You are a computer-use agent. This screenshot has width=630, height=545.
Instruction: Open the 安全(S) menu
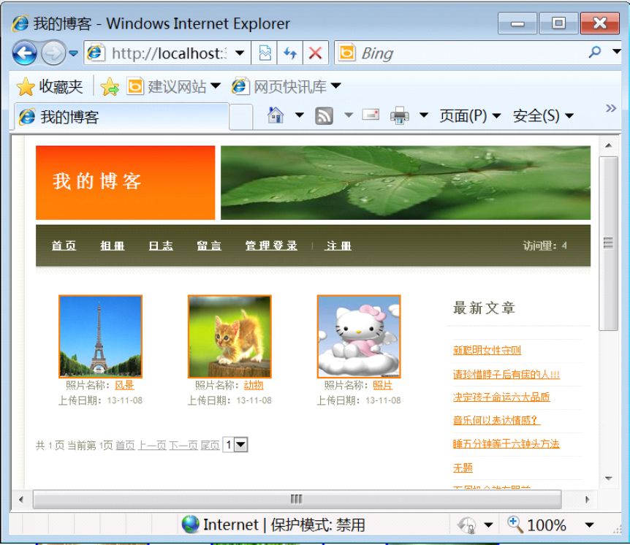[x=543, y=116]
